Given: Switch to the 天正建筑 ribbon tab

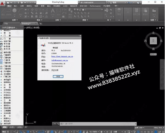Looking at the screenshot, I should tap(107, 6).
